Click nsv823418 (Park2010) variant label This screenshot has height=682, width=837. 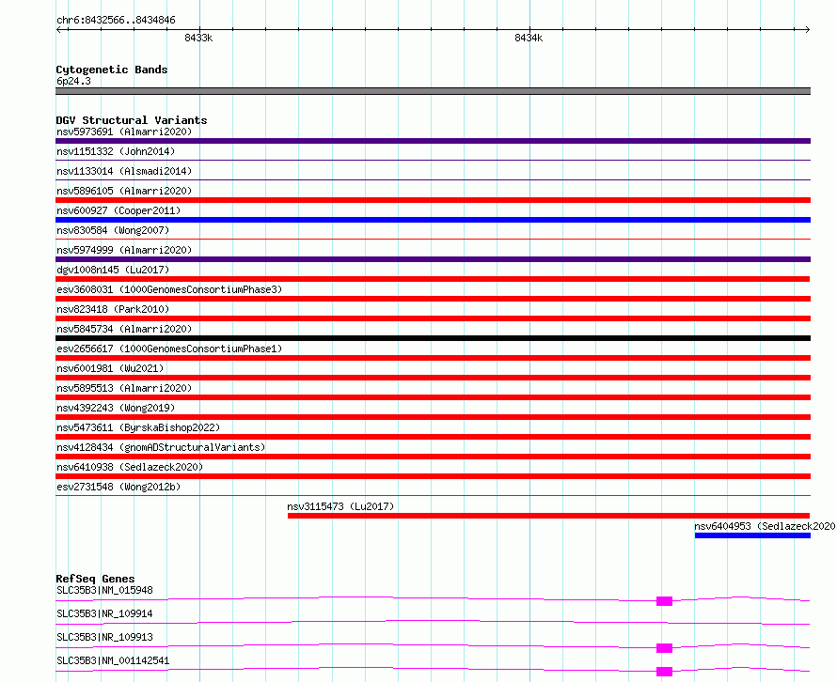113,309
